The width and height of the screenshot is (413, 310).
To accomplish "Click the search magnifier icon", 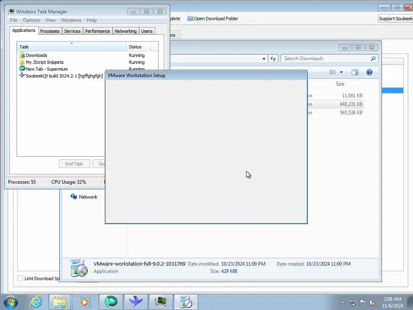I will (x=373, y=59).
